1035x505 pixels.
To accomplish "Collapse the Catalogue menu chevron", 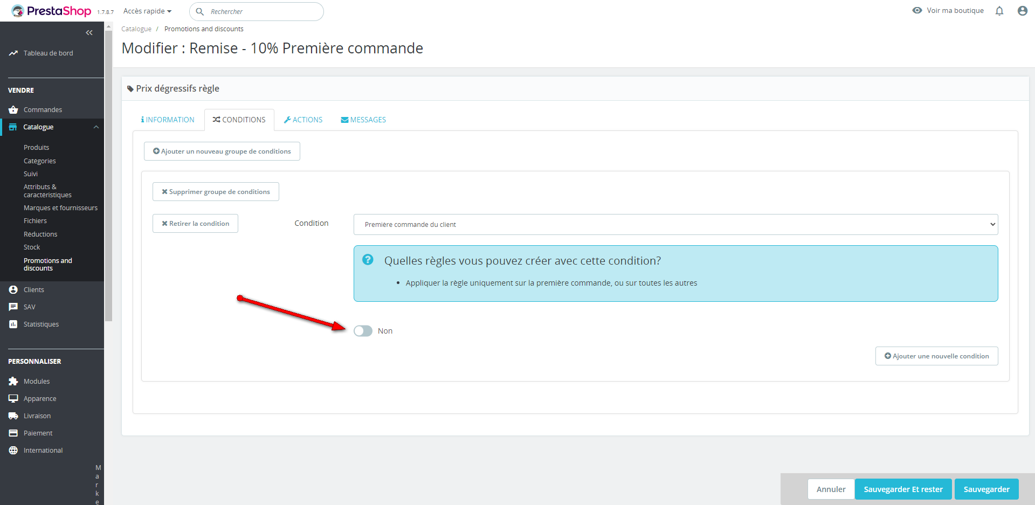I will pyautogui.click(x=96, y=127).
